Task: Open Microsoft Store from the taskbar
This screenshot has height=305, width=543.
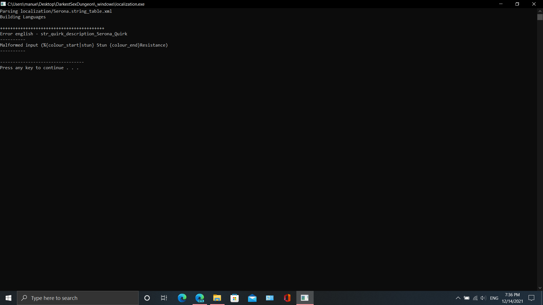Action: (235, 298)
